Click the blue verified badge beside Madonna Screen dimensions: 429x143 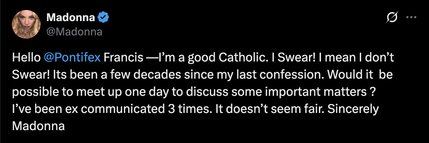point(103,18)
